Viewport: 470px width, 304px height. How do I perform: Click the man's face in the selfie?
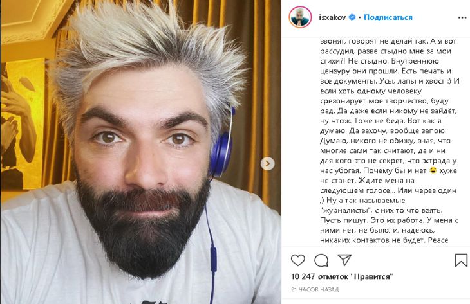point(141,156)
